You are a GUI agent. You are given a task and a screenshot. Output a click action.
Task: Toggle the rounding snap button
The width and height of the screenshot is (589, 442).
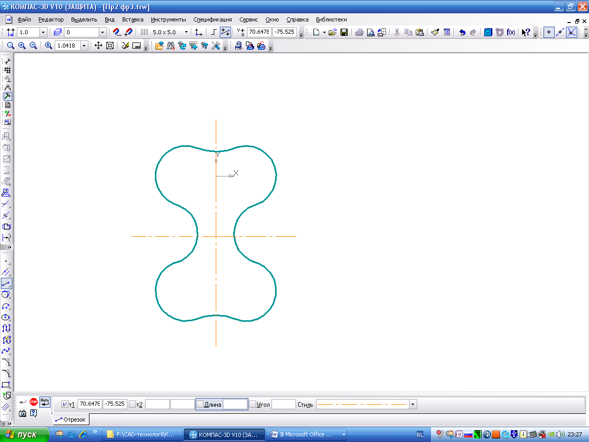tap(225, 32)
